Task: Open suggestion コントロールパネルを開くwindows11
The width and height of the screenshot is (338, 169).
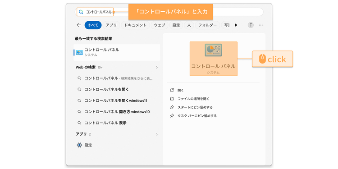Action: tap(116, 100)
